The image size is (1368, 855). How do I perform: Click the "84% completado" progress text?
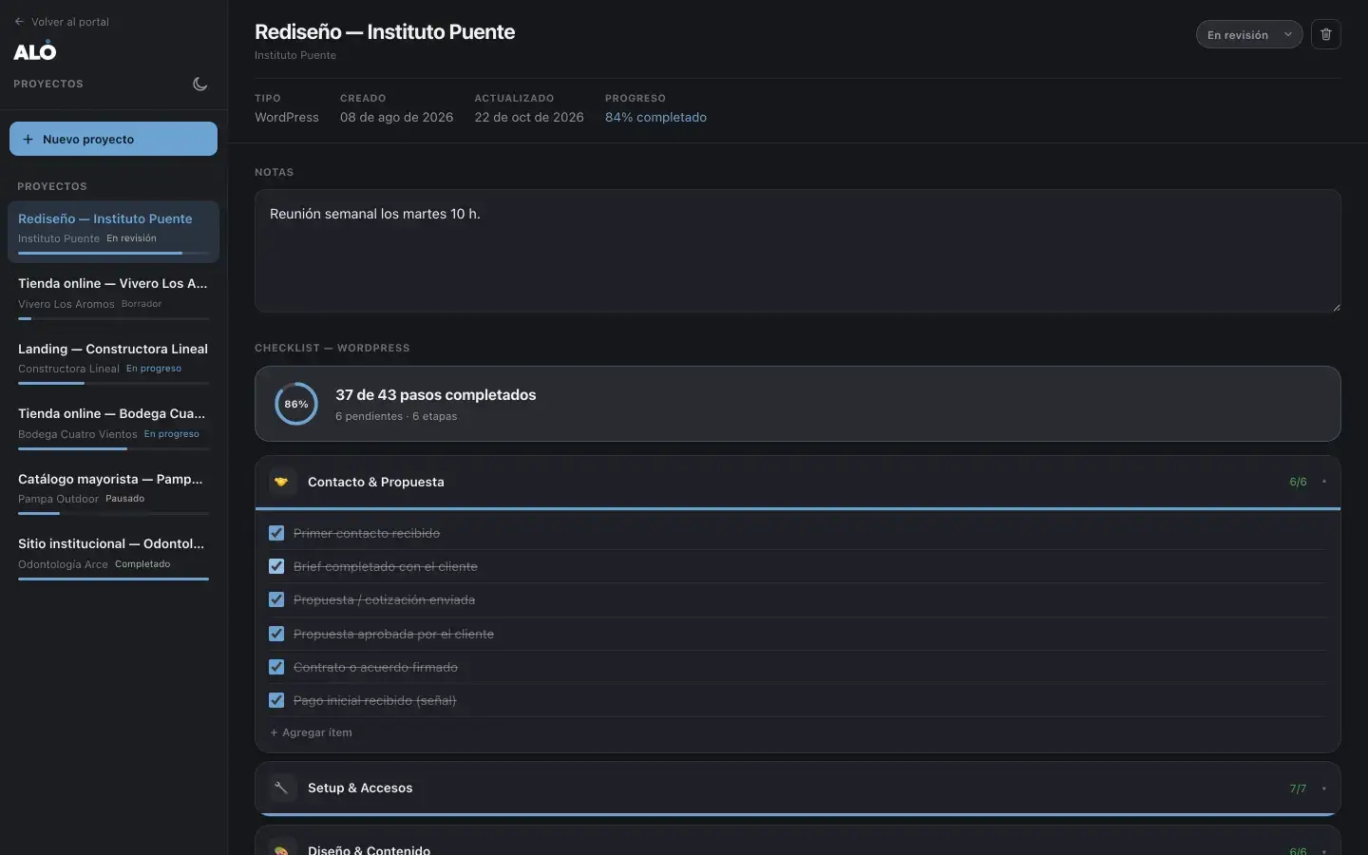point(655,117)
